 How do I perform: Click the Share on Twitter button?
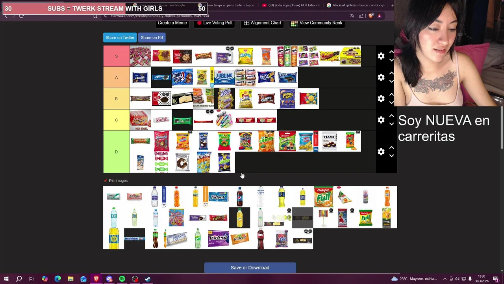point(120,37)
